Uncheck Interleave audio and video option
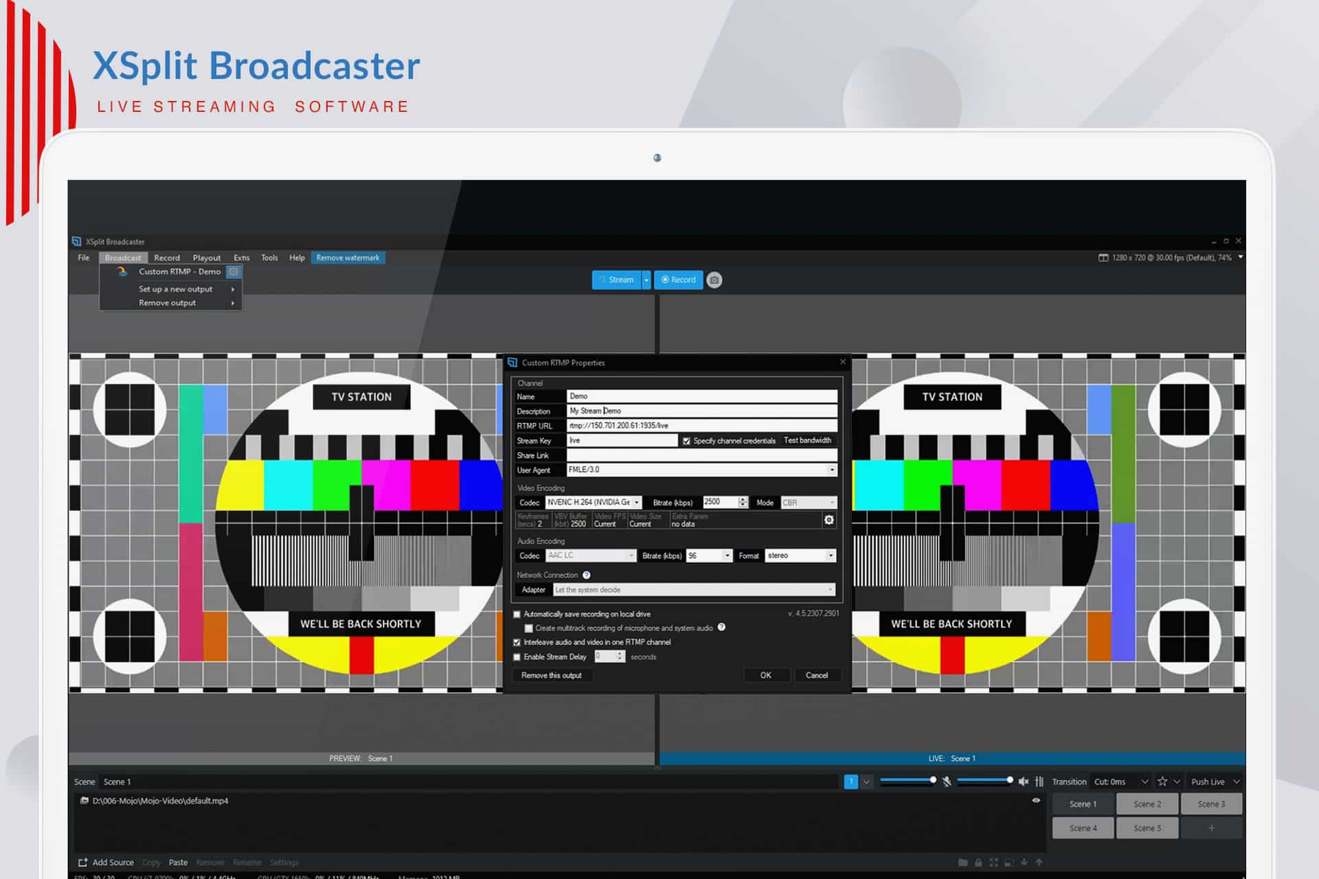The image size is (1319, 879). pos(517,643)
